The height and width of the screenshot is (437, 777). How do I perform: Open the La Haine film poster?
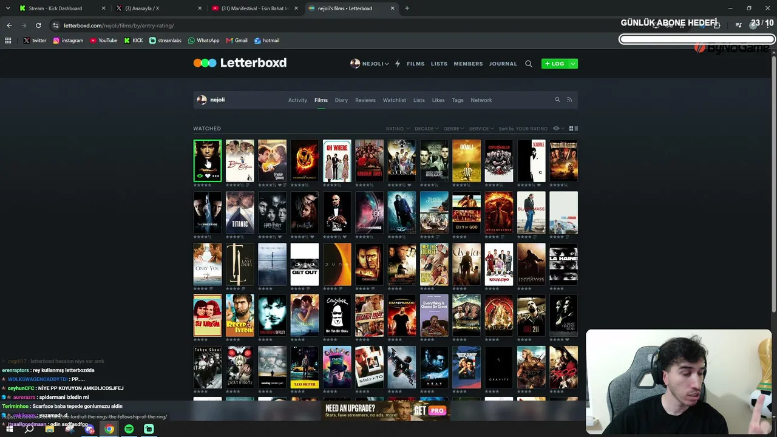click(x=563, y=264)
